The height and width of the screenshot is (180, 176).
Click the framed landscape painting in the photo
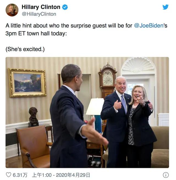click(27, 83)
